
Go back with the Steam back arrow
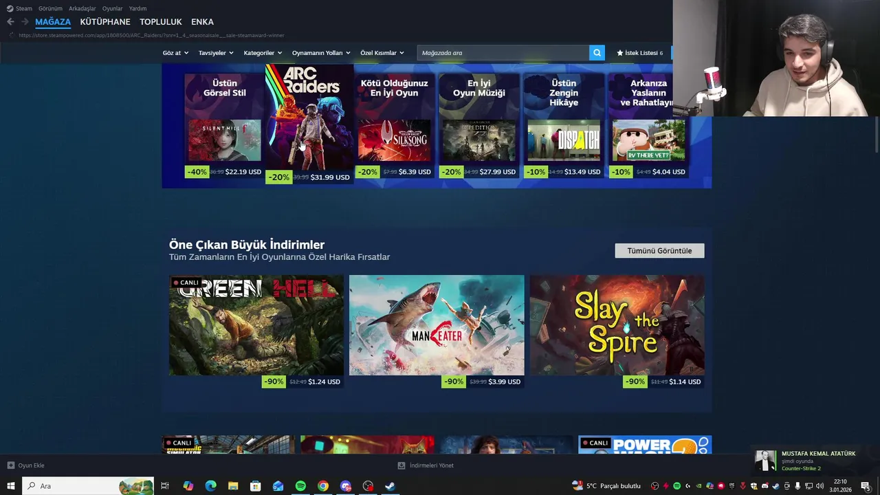click(10, 22)
